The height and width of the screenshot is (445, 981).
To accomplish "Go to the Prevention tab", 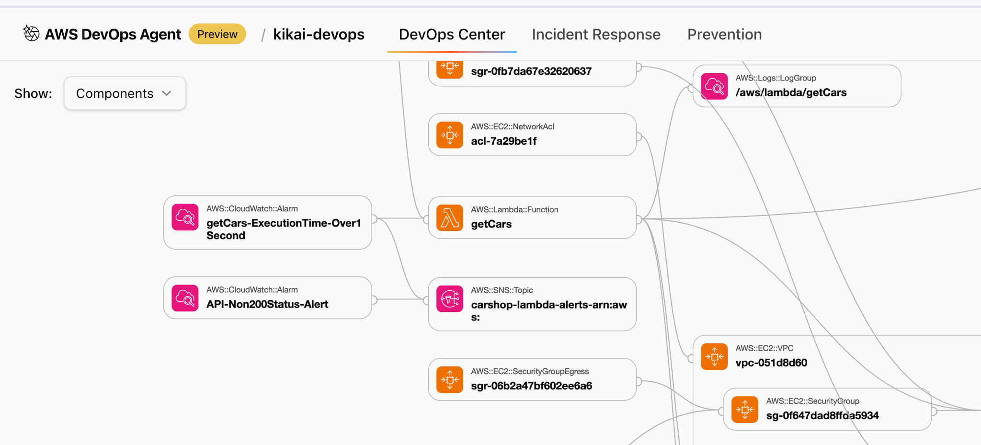I will point(724,34).
